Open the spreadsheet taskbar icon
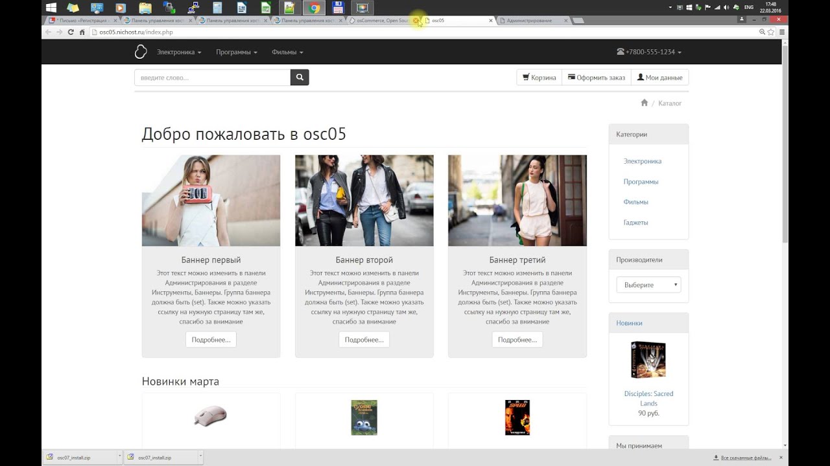 [266, 8]
